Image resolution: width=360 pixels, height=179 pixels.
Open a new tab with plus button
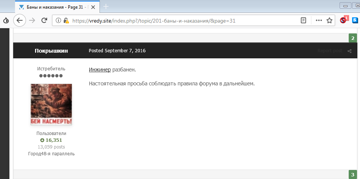(x=106, y=6)
